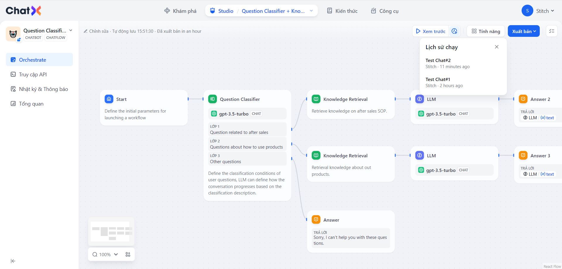Click the Start node home icon
This screenshot has height=269, width=562.
(109, 99)
